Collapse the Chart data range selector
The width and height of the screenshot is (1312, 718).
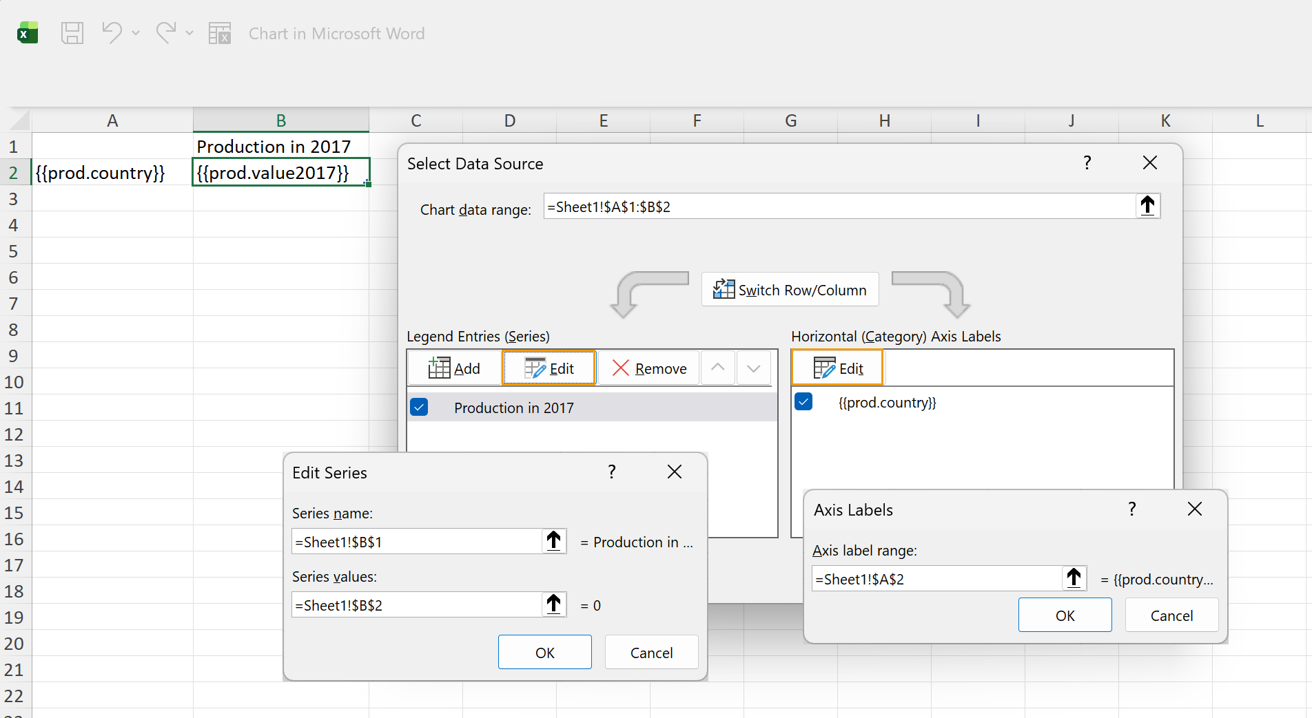[1147, 206]
